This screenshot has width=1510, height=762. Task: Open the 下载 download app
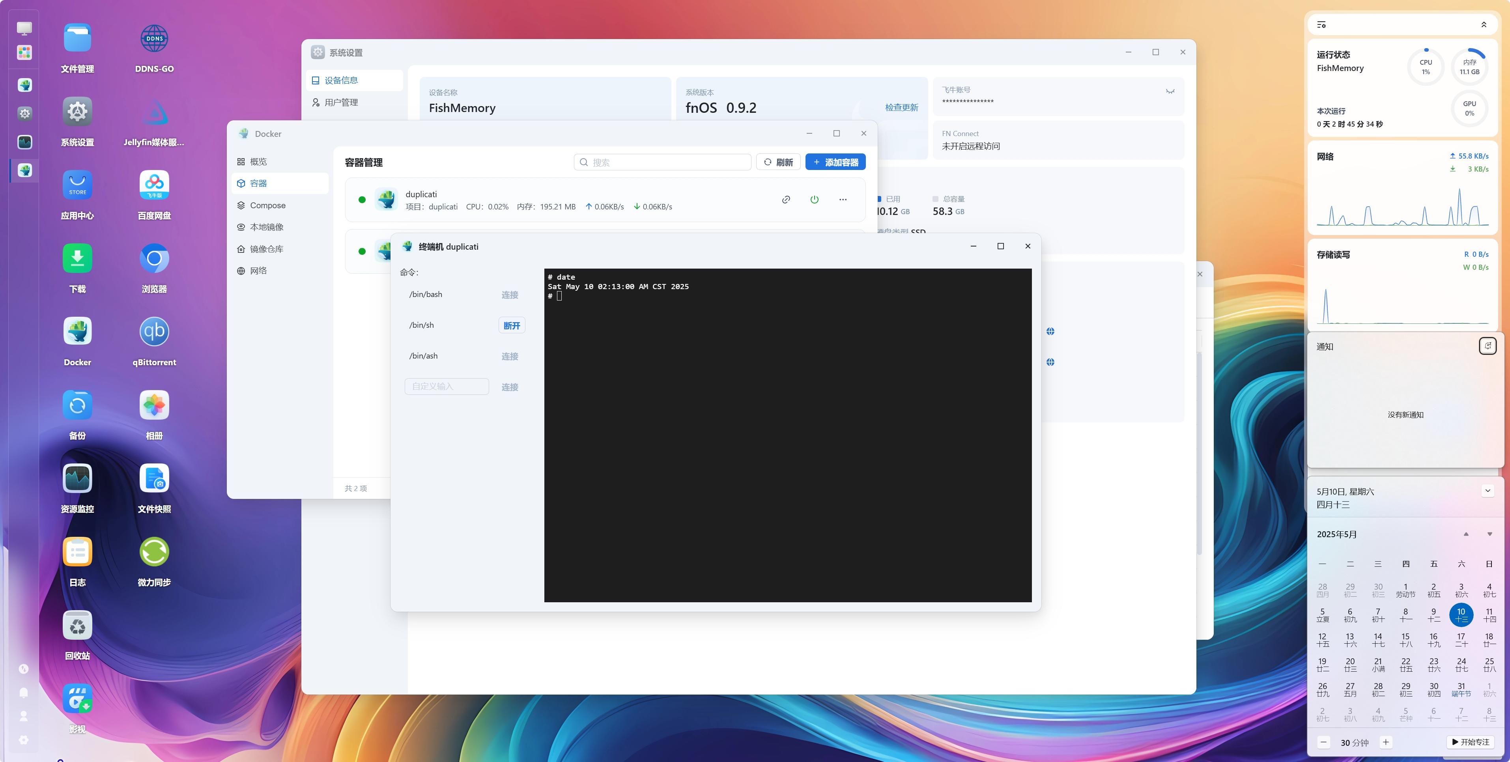pos(77,258)
